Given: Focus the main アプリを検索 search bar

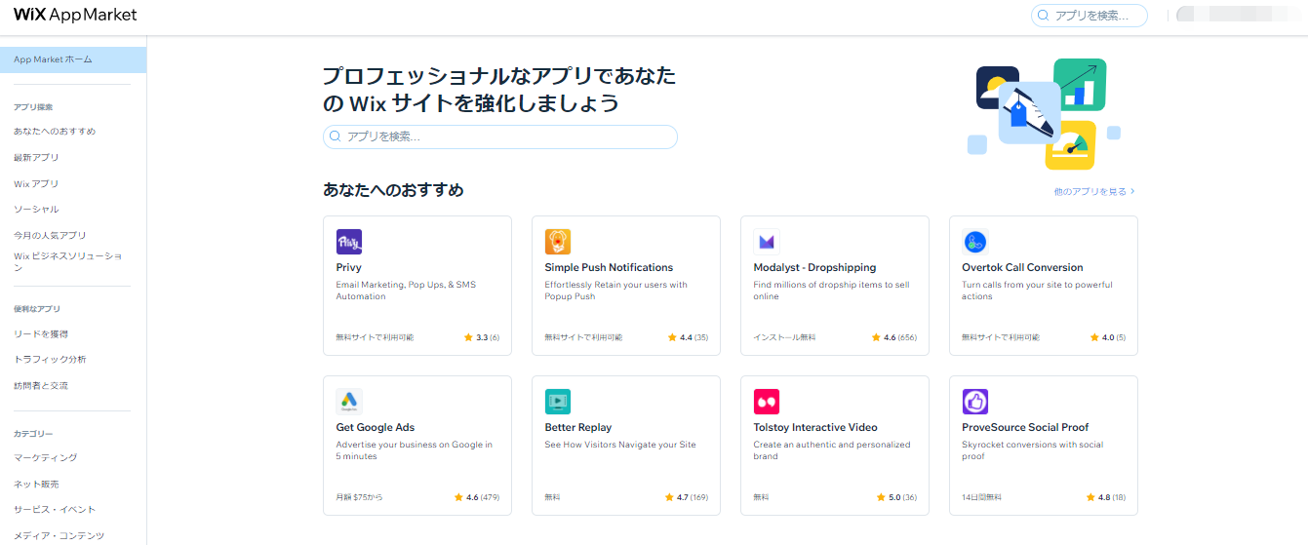Looking at the screenshot, I should pyautogui.click(x=500, y=137).
